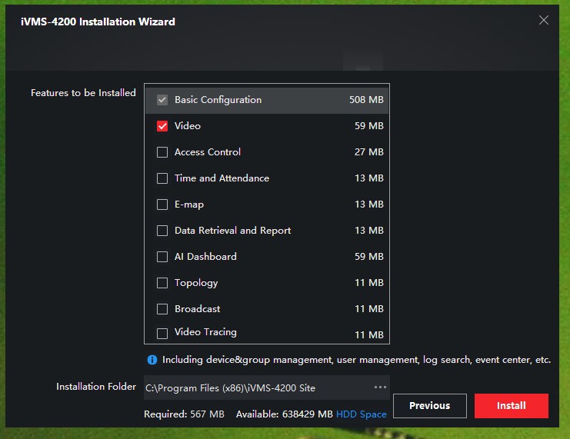
Task: Click the Installation Folder path field
Action: tap(254, 388)
